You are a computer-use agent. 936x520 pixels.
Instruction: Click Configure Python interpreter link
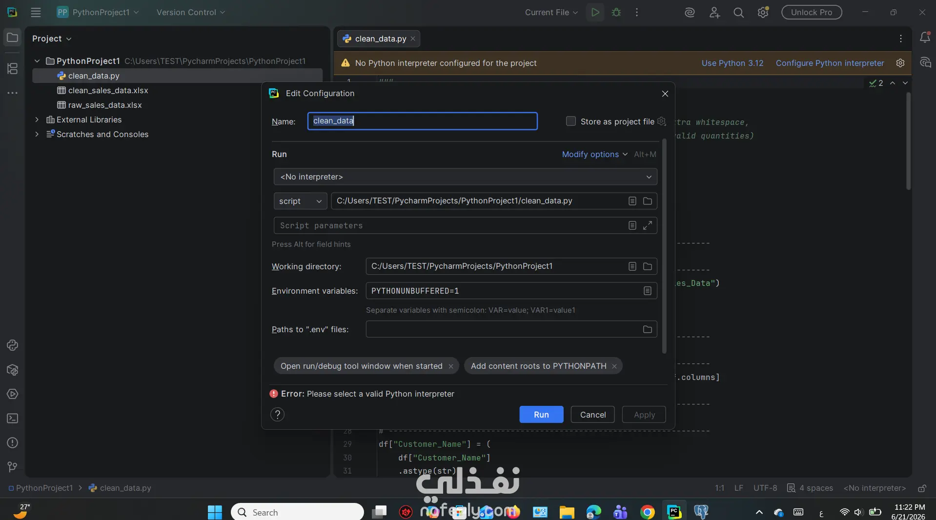[x=830, y=63]
